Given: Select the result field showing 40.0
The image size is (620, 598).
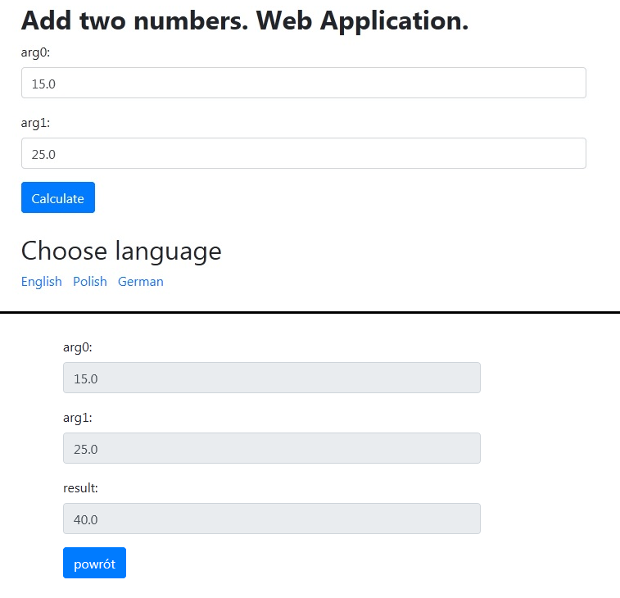Looking at the screenshot, I should coord(271,519).
